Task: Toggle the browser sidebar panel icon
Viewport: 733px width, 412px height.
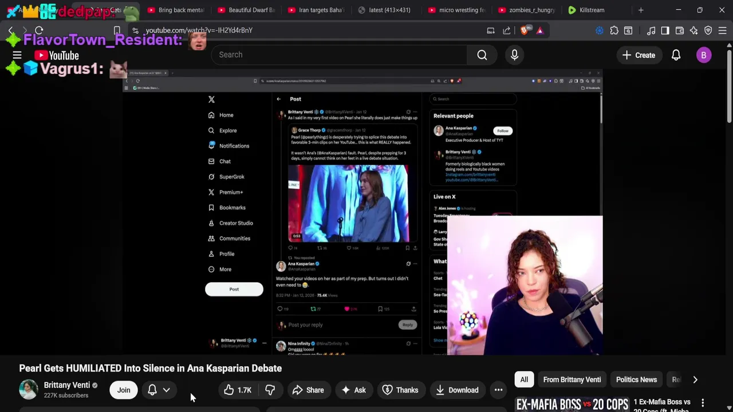Action: (x=665, y=30)
